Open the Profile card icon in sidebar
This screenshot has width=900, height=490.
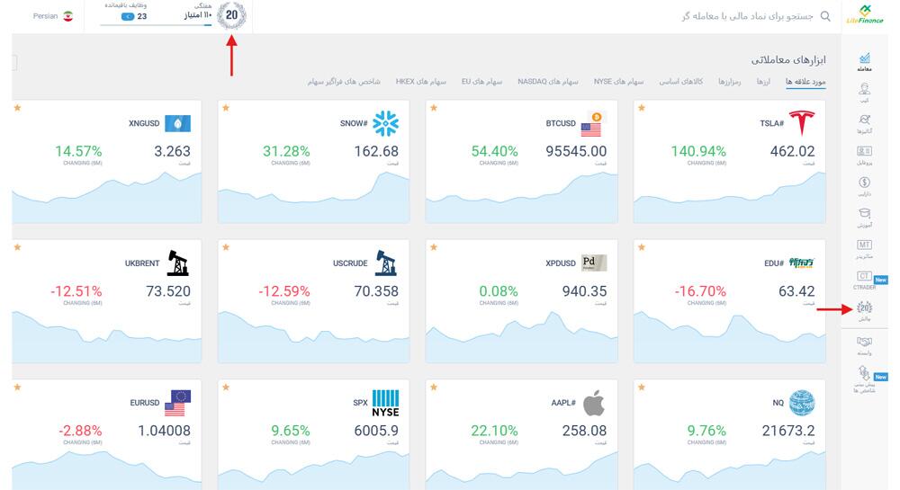[x=864, y=155]
